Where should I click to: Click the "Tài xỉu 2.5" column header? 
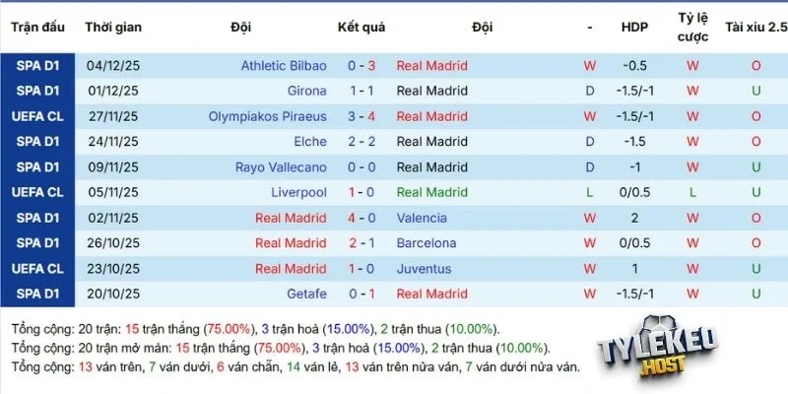pos(755,27)
